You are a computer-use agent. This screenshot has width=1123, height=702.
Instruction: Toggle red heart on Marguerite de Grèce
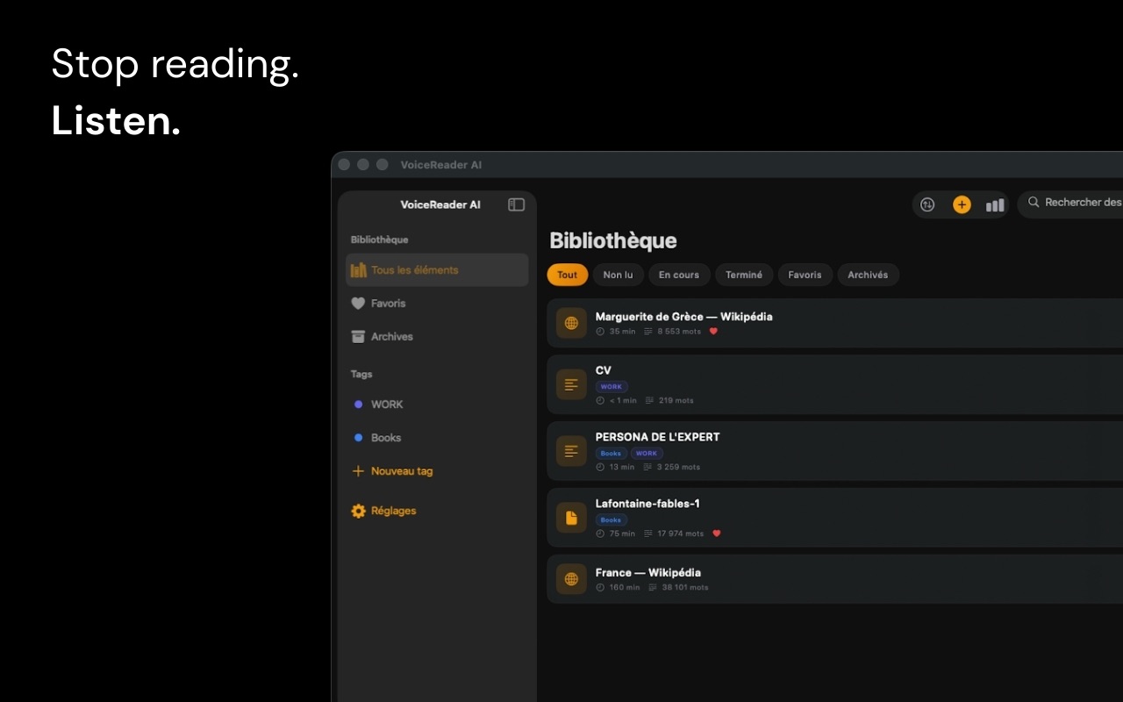(x=713, y=332)
